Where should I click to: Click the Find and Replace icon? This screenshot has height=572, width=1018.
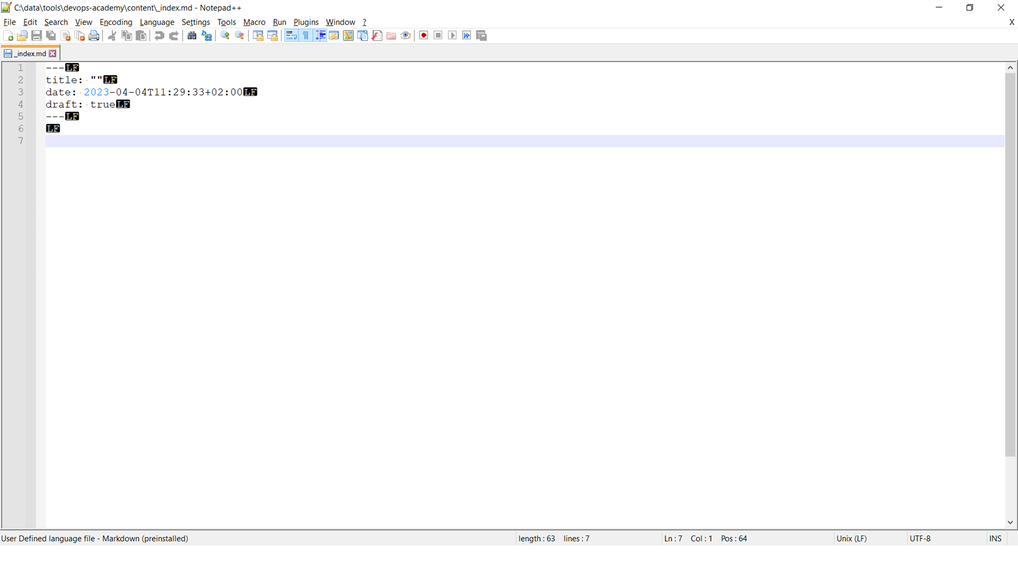(207, 36)
